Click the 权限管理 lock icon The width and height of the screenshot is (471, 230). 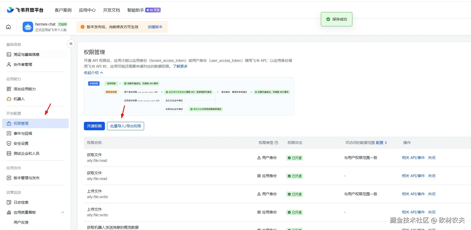click(9, 123)
